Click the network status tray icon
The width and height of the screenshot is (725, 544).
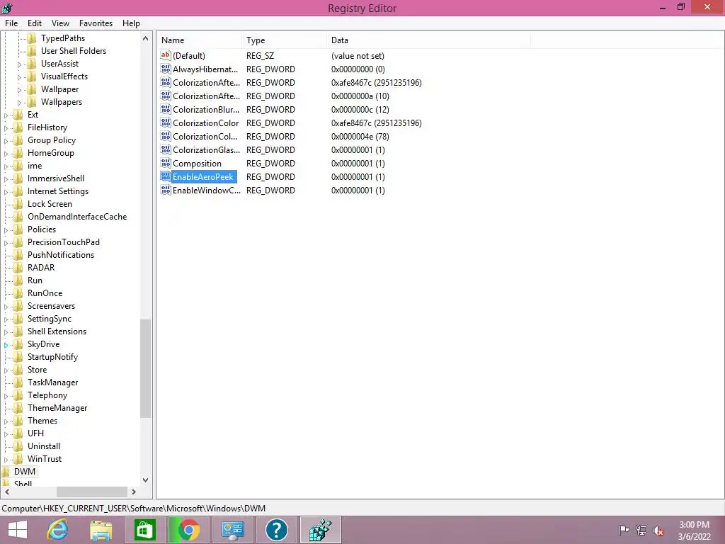pos(641,530)
